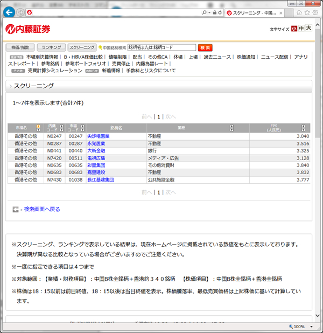Set text size to large (大)
The width and height of the screenshot is (323, 333).
[x=308, y=29]
